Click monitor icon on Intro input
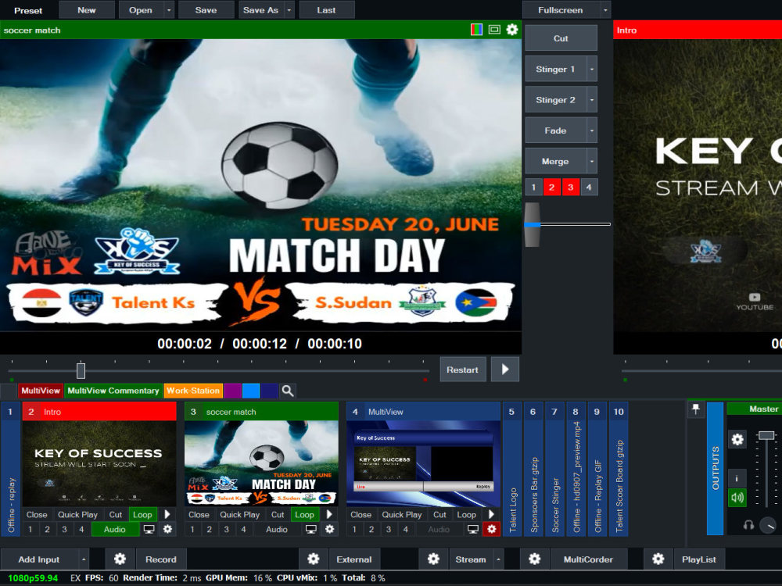Image resolution: width=782 pixels, height=586 pixels. pyautogui.click(x=149, y=529)
